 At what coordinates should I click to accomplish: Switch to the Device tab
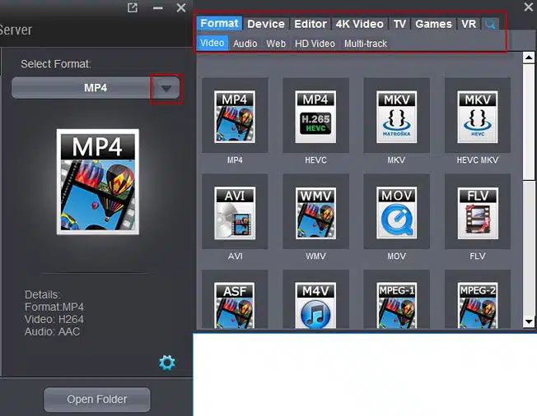point(266,24)
